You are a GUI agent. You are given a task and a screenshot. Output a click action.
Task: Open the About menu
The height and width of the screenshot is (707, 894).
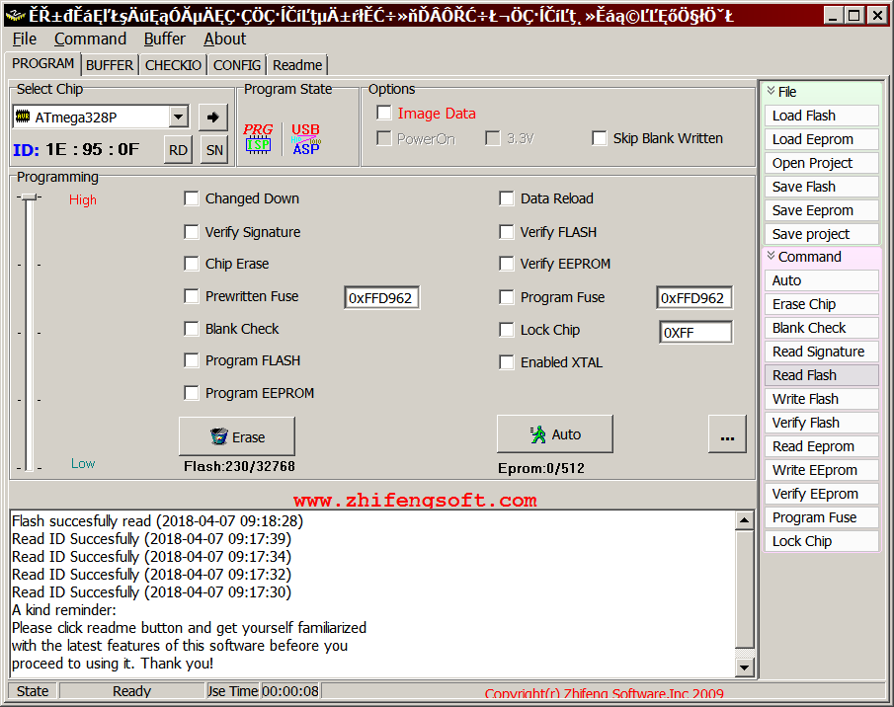tap(224, 39)
